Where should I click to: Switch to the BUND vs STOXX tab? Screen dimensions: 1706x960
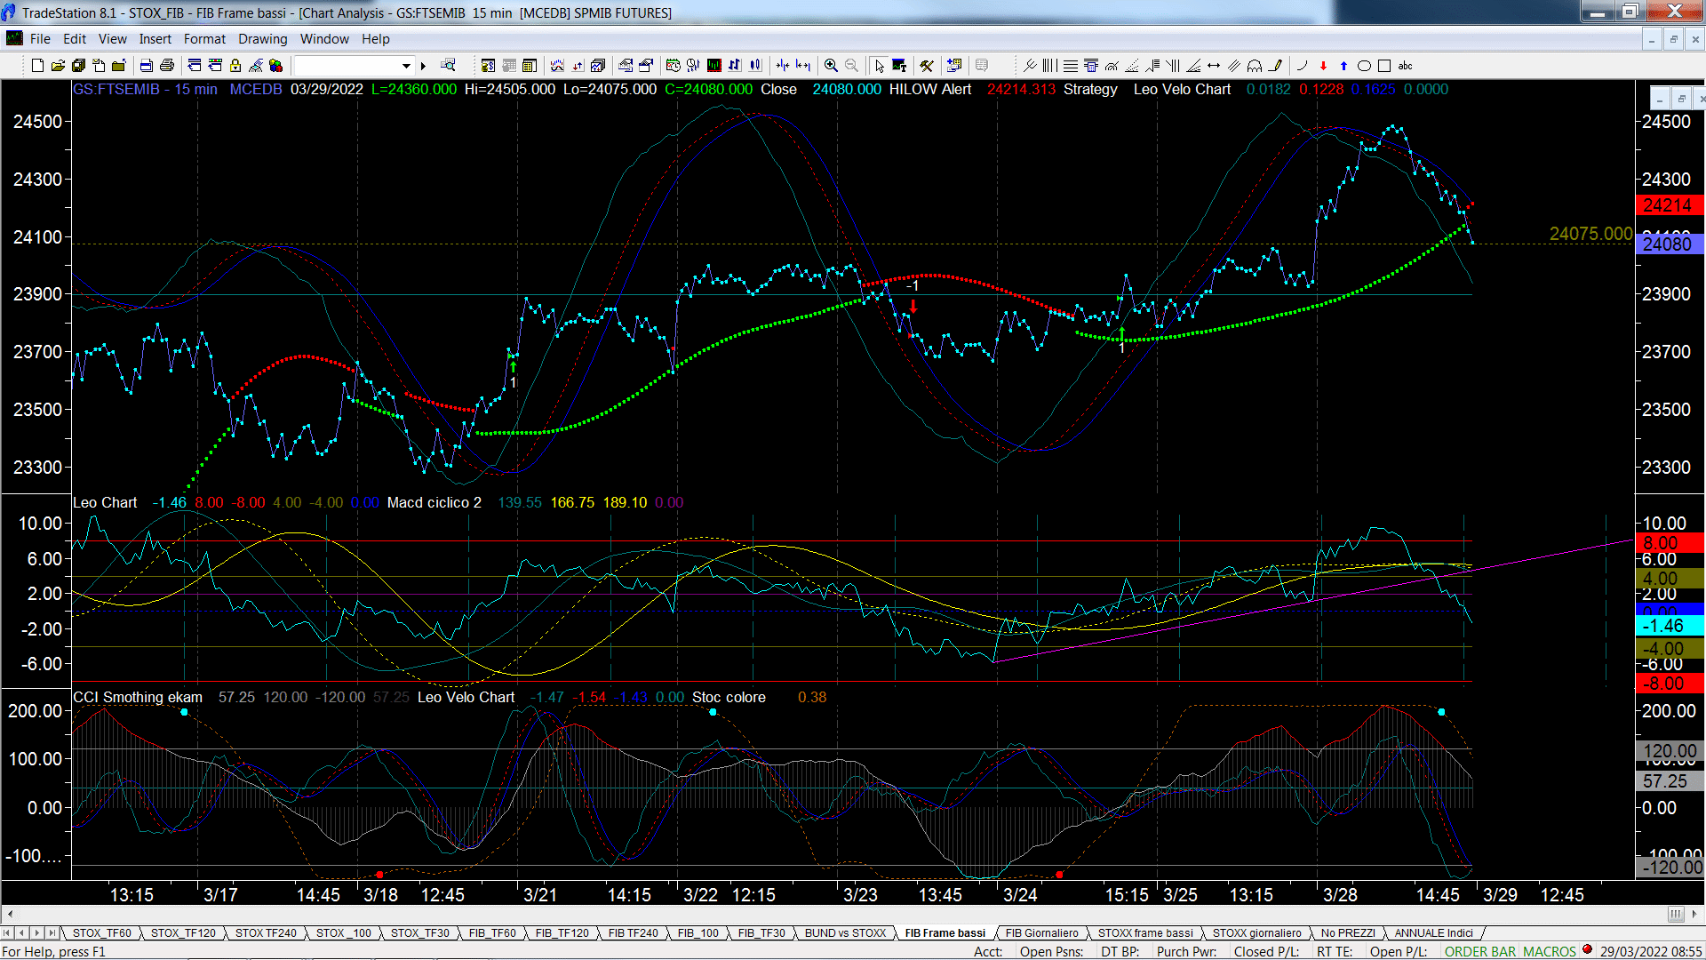tap(845, 933)
